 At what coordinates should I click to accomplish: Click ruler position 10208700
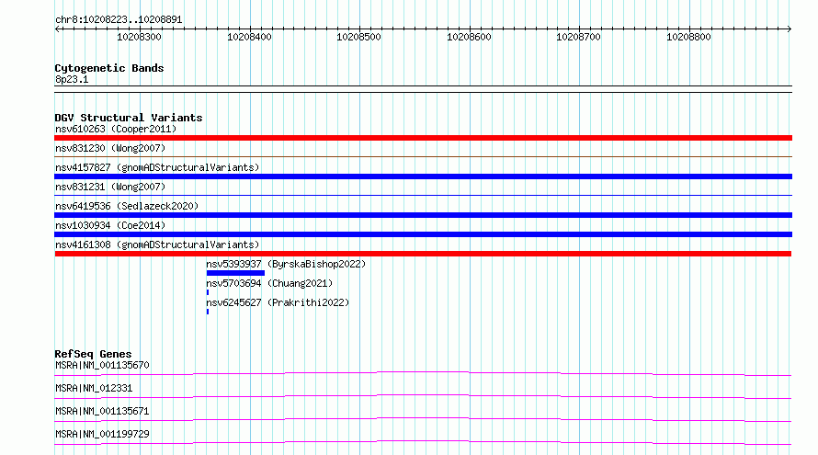click(x=578, y=37)
